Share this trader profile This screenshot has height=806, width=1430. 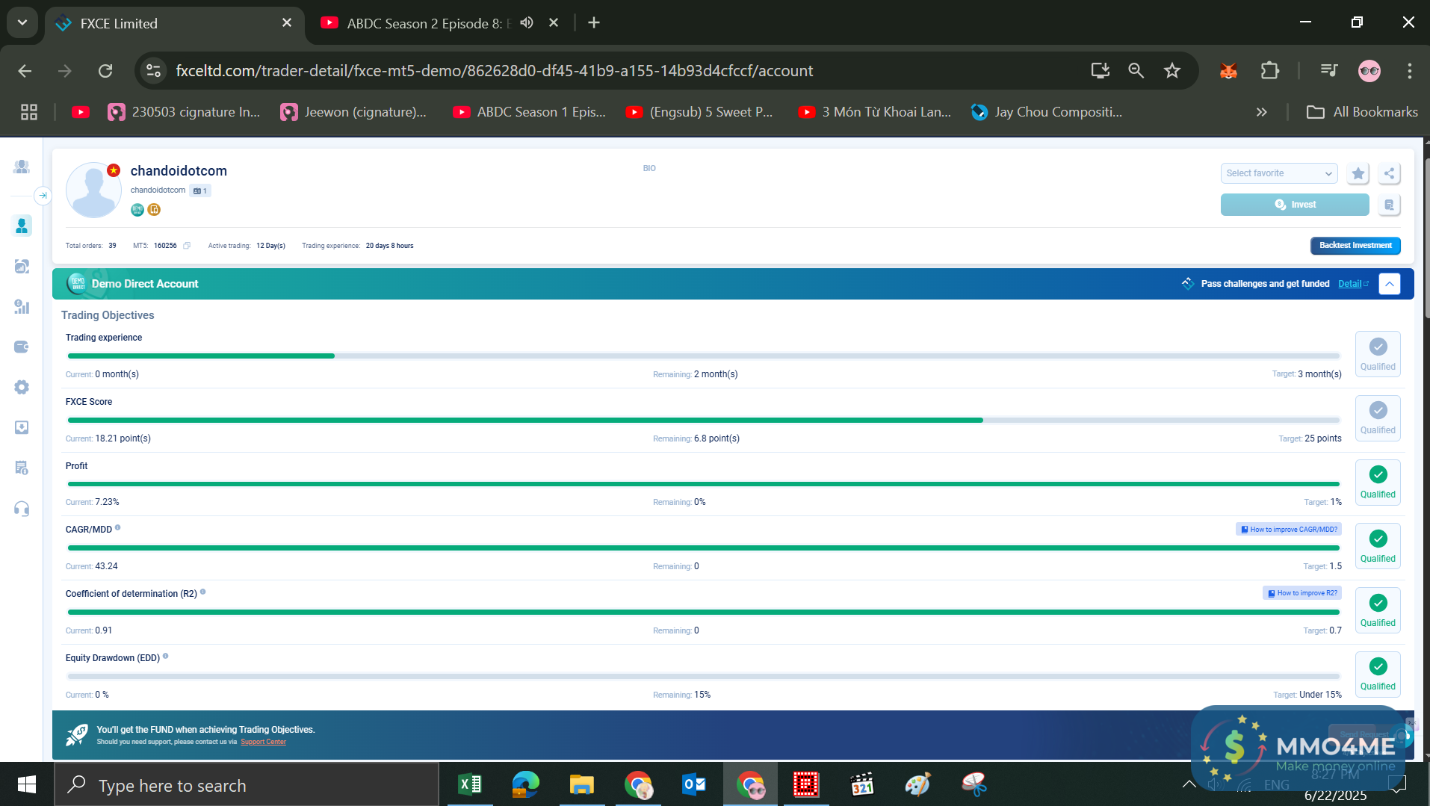[x=1389, y=173]
